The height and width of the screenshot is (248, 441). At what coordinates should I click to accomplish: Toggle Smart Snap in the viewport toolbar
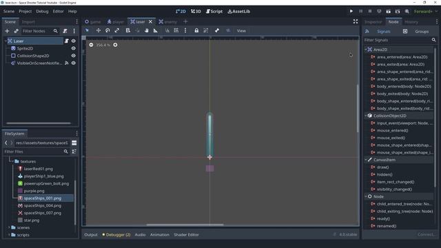click(167, 30)
